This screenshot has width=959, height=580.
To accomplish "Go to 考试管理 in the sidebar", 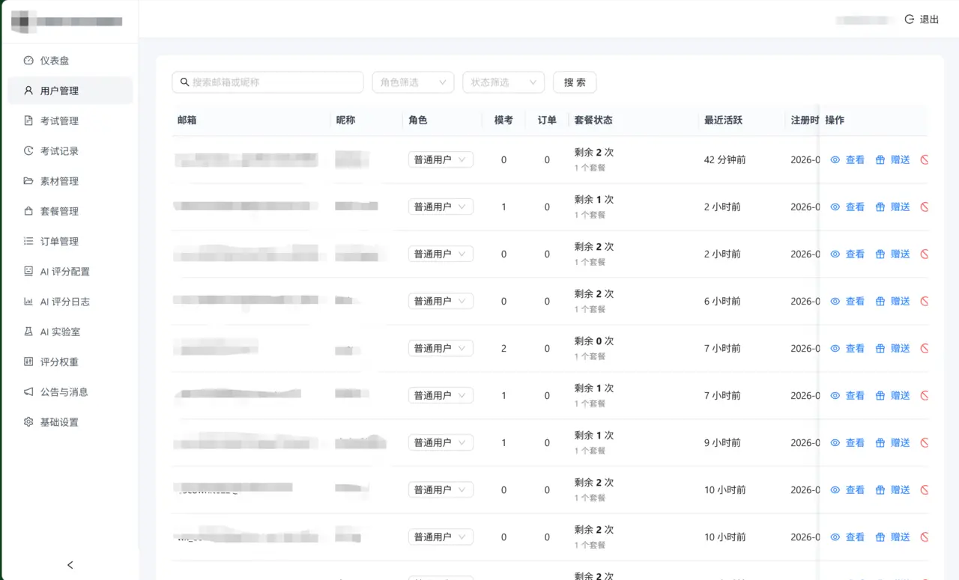I will pyautogui.click(x=70, y=120).
